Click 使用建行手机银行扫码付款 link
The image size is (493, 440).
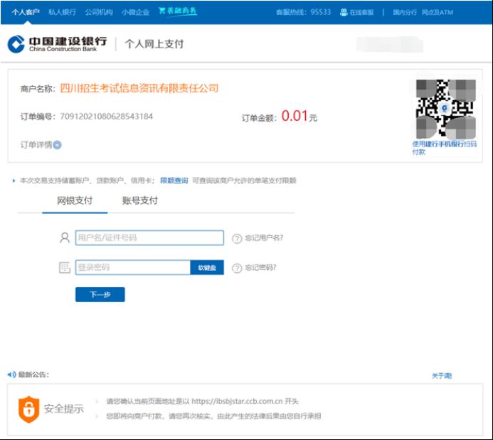click(444, 148)
